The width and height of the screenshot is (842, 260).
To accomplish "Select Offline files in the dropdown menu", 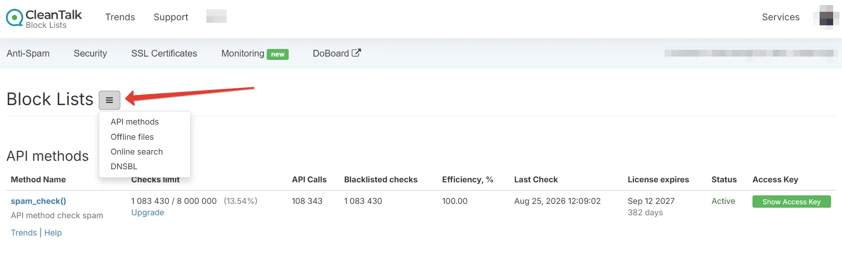I will point(132,137).
